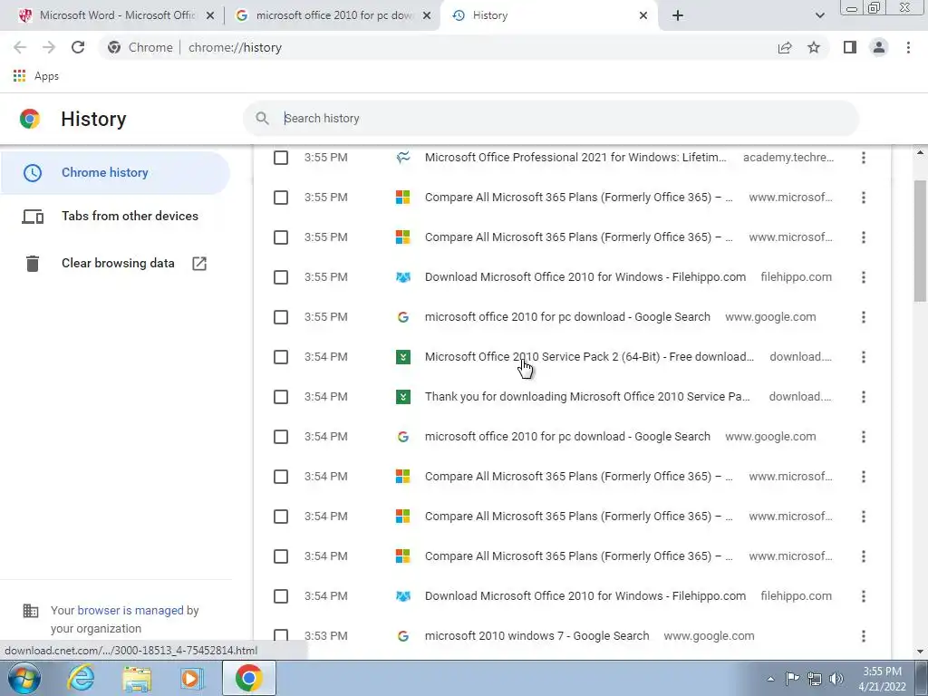The image size is (928, 696).
Task: Open Windows Explorer folder in taskbar
Action: [x=137, y=679]
